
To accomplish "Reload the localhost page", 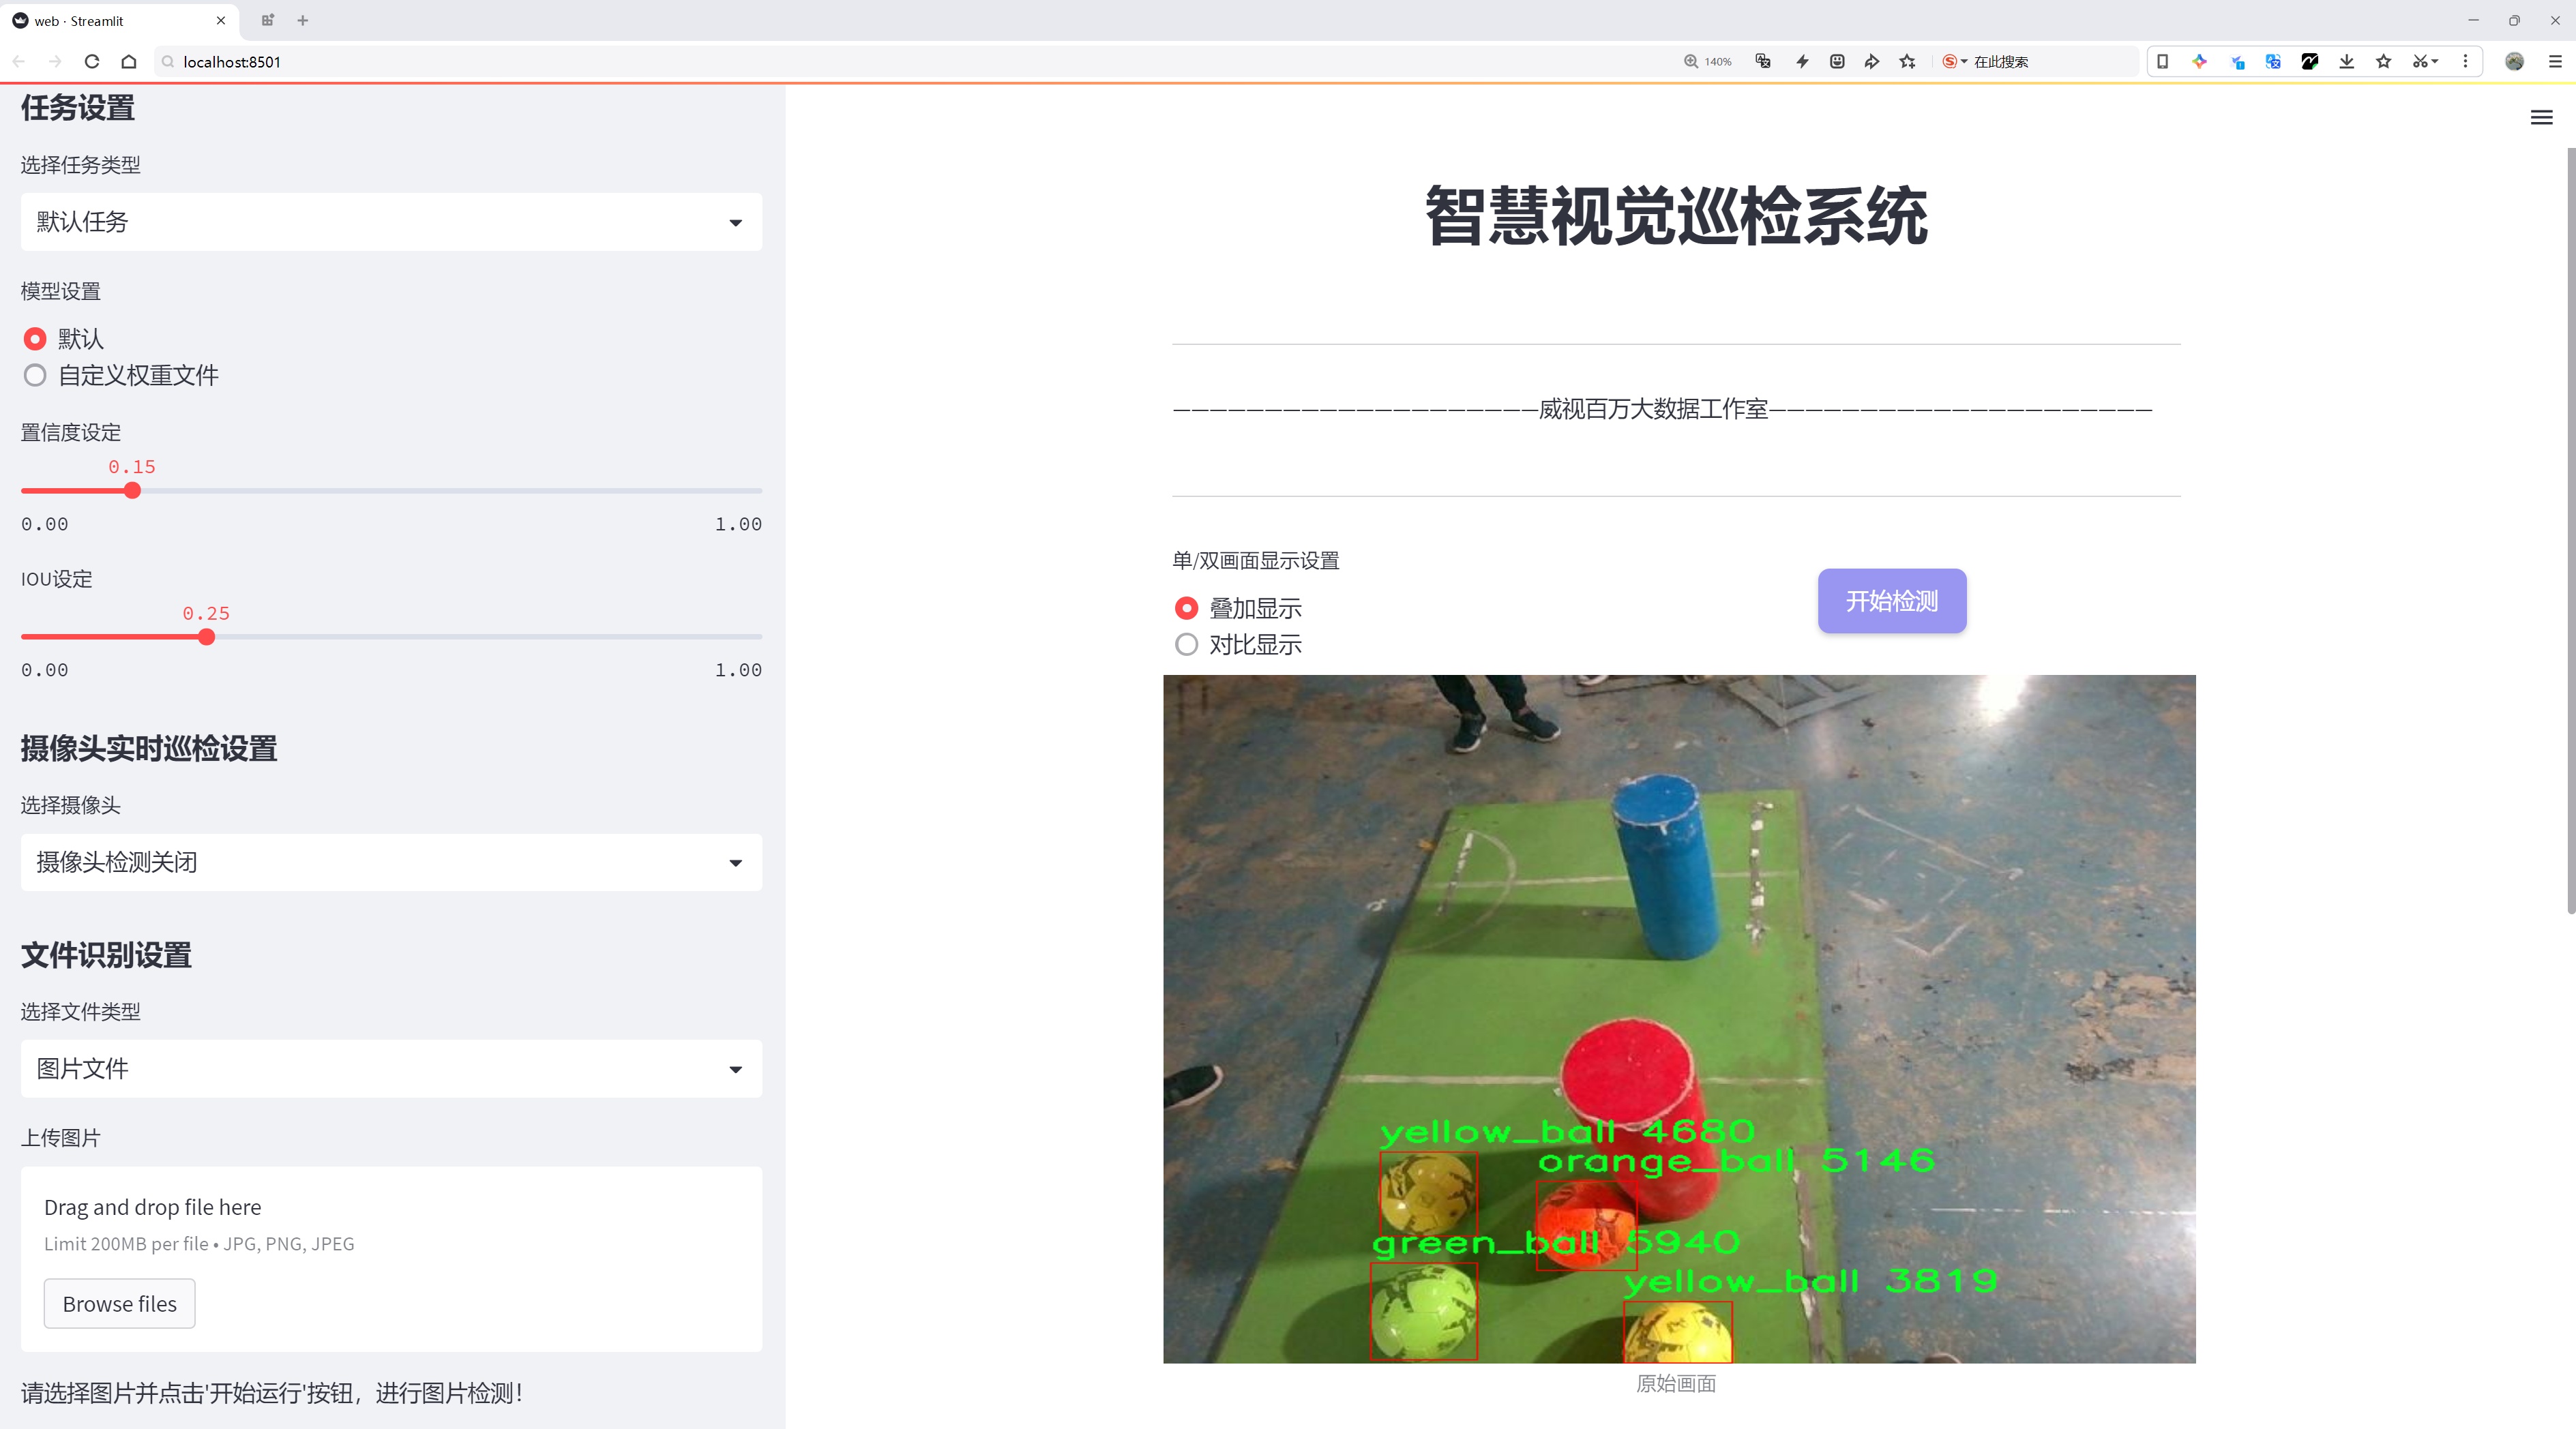I will coord(92,61).
